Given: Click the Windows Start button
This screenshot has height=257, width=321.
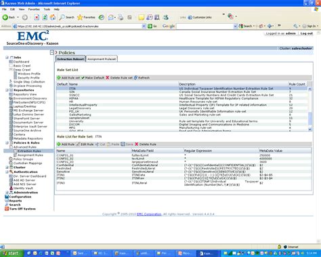Looking at the screenshot, I should click(12, 254).
